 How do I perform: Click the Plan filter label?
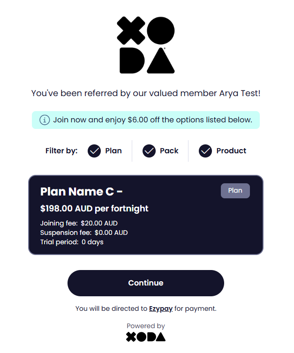click(x=113, y=151)
